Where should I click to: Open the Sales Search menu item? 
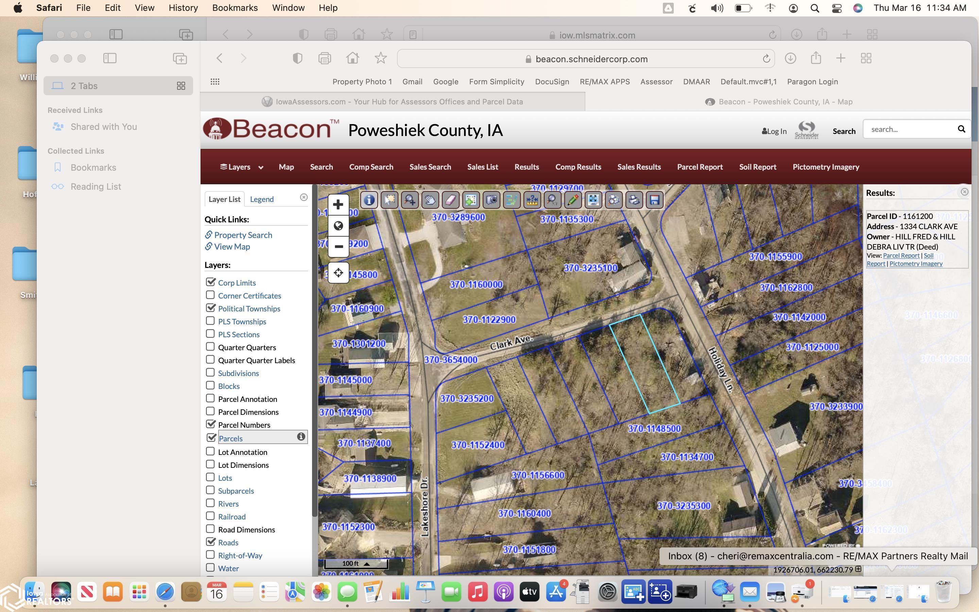(430, 167)
